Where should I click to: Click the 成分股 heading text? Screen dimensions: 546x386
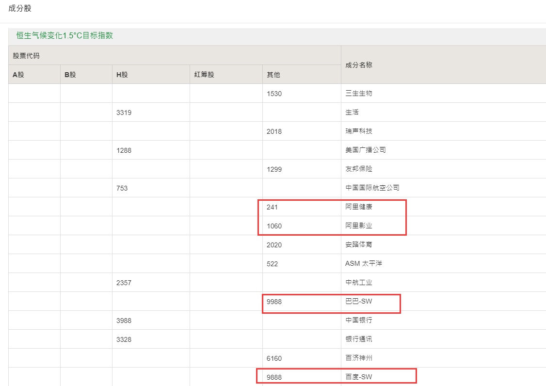[x=20, y=8]
